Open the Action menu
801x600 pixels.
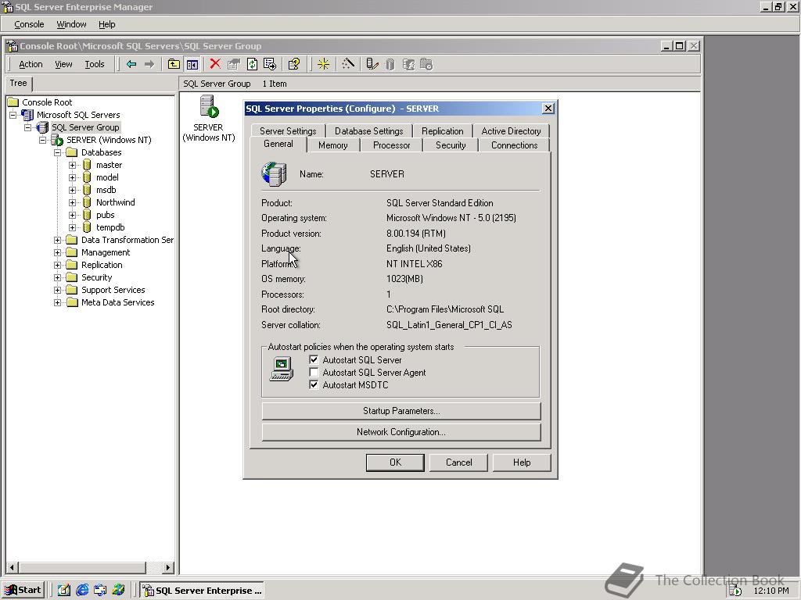(31, 64)
